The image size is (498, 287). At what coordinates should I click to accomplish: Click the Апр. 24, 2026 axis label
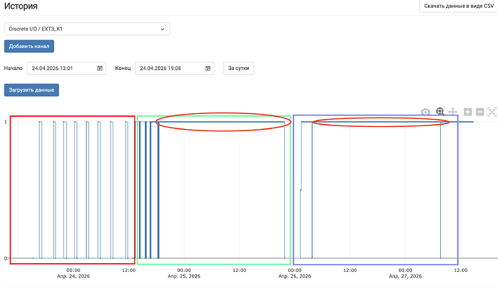[x=74, y=276]
